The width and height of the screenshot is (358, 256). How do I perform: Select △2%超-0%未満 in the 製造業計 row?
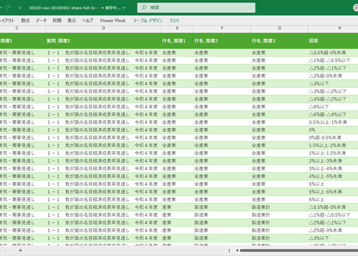coord(333,230)
